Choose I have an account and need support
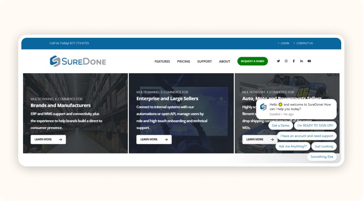Viewport: 363px width, 201px height. tap(307, 136)
